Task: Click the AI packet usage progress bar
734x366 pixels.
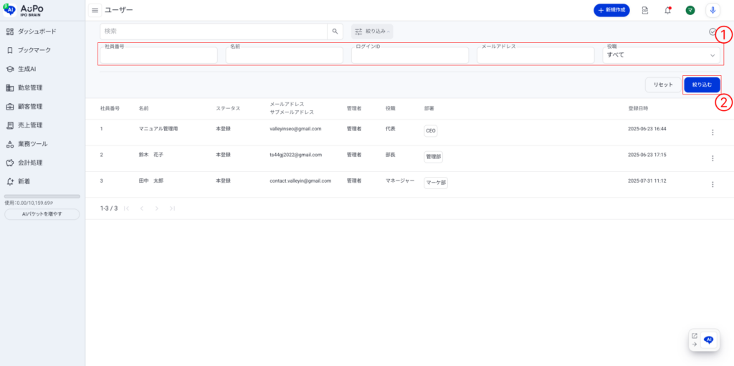Action: click(x=42, y=196)
